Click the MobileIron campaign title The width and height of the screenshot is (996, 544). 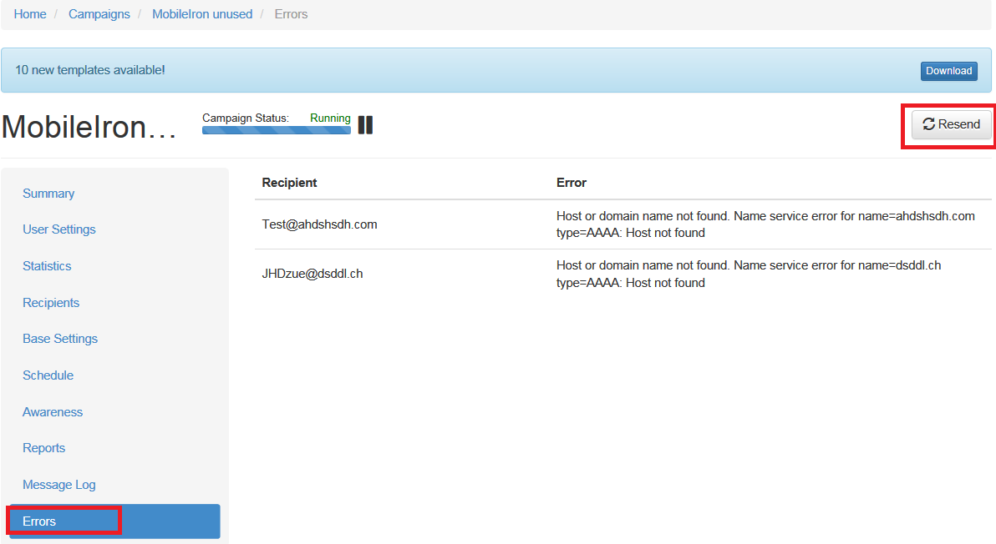tap(89, 127)
